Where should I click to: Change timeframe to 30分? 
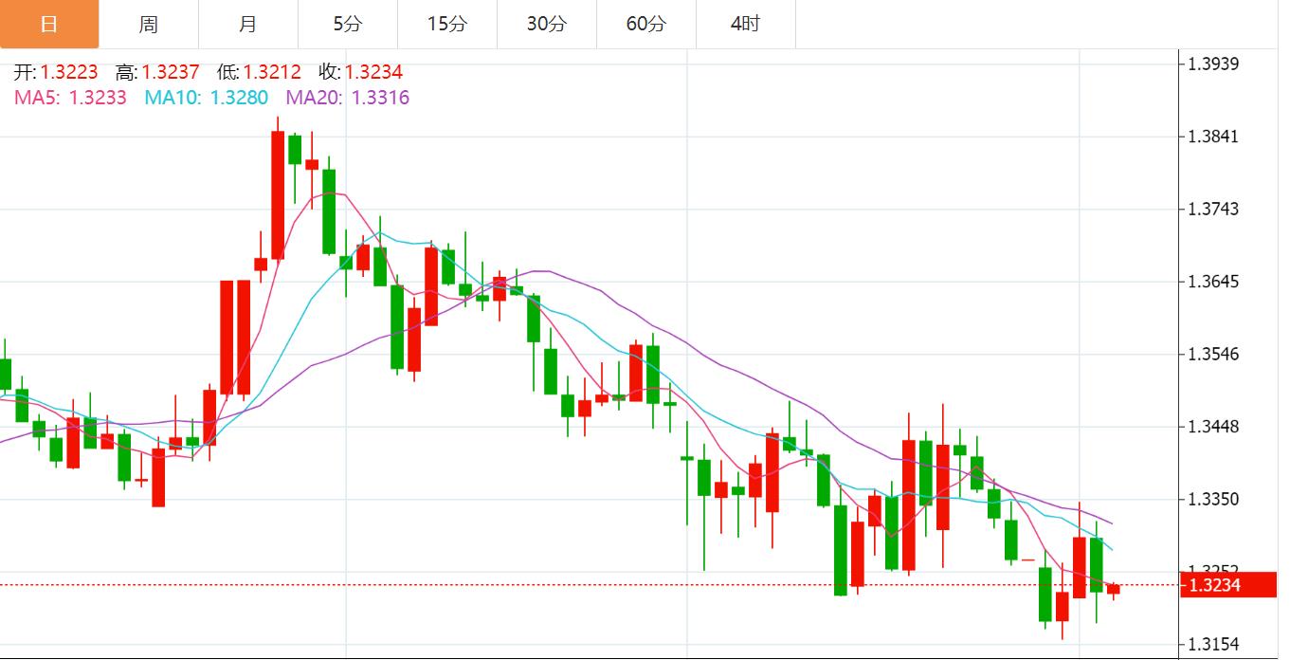547,25
